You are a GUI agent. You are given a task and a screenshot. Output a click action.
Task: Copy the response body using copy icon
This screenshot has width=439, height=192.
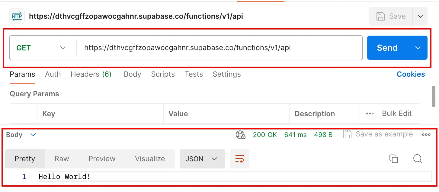pyautogui.click(x=393, y=159)
